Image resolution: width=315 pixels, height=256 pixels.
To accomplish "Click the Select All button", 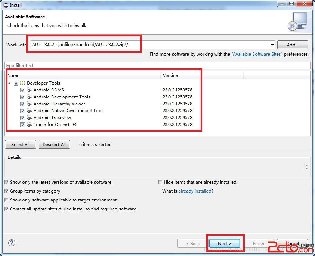I will pos(20,144).
